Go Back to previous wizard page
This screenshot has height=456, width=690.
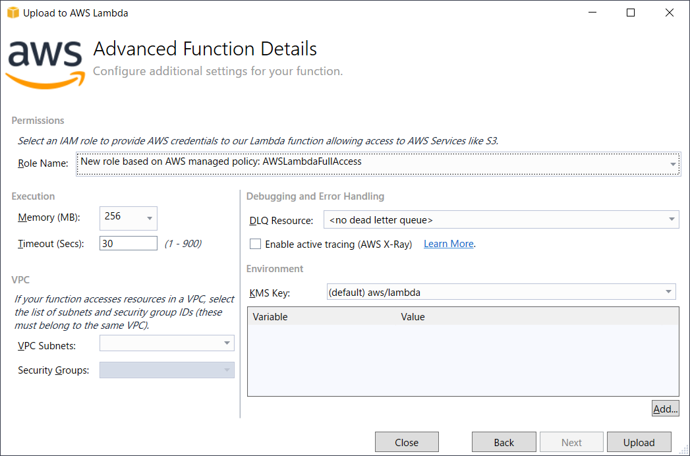click(504, 442)
